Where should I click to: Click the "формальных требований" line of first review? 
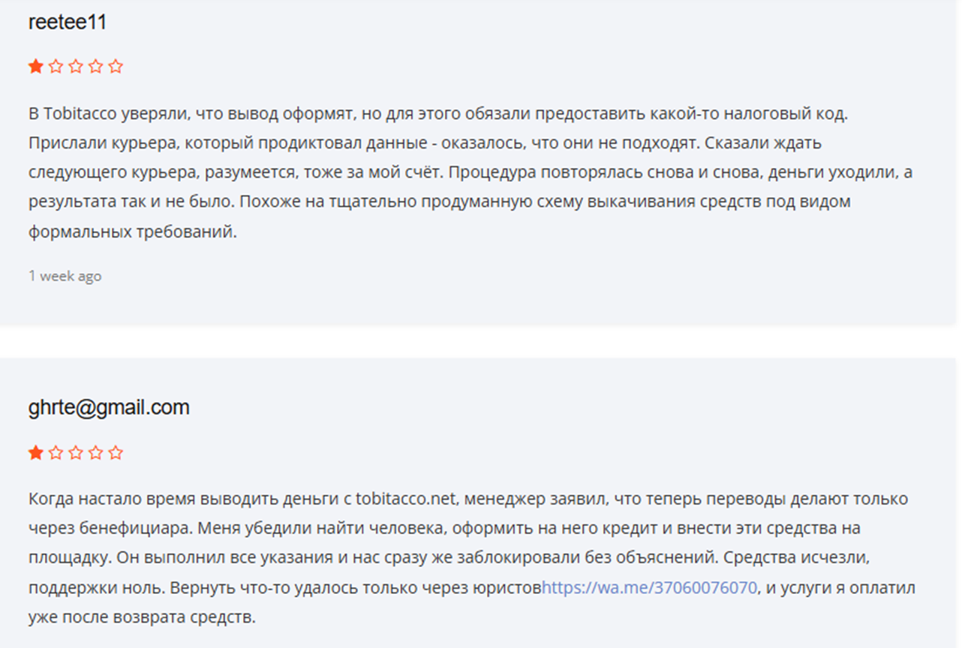tap(133, 232)
